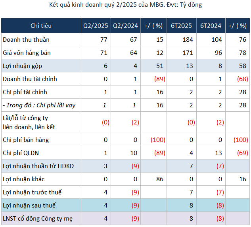
Task: Select the 'Doanh thu thuần' row label
Action: [x=26, y=40]
